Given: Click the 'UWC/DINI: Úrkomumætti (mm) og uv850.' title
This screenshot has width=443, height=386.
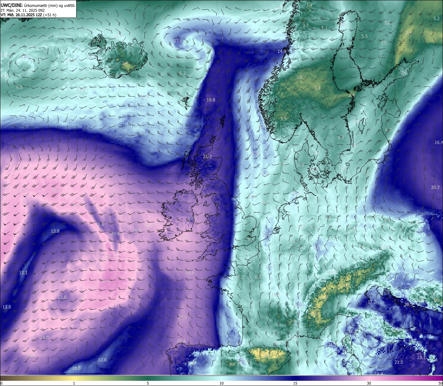Looking at the screenshot, I should click(x=38, y=5).
